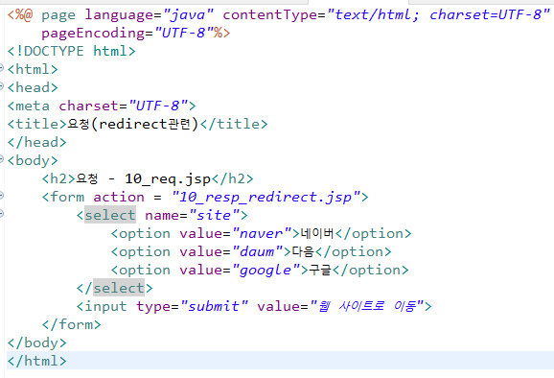
Task: Click the option label "네이버"
Action: tap(317, 233)
